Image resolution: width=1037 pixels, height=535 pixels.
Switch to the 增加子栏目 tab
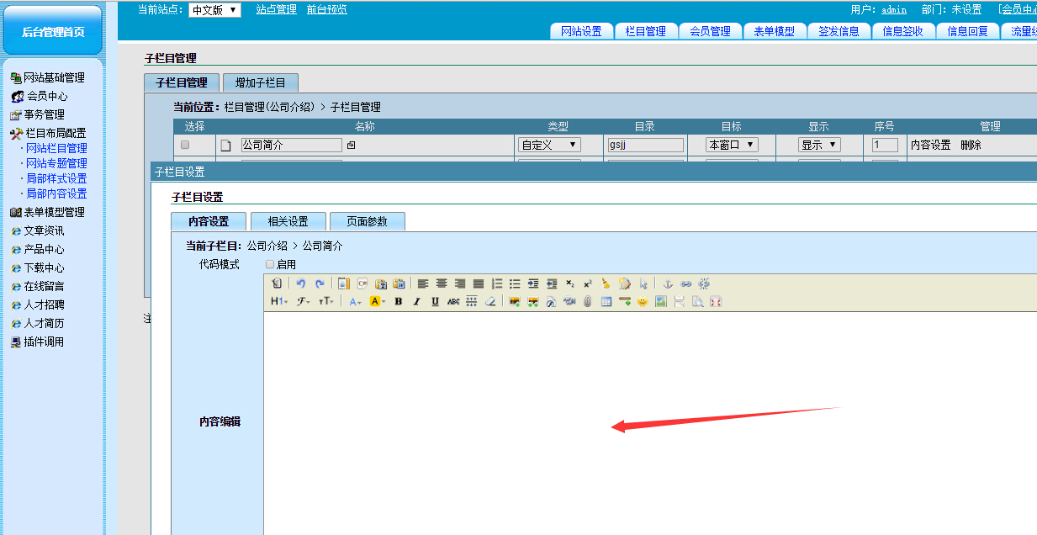(261, 82)
